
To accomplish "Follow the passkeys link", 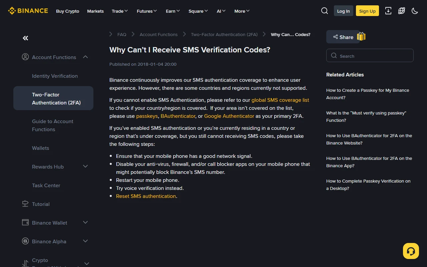I will [147, 116].
